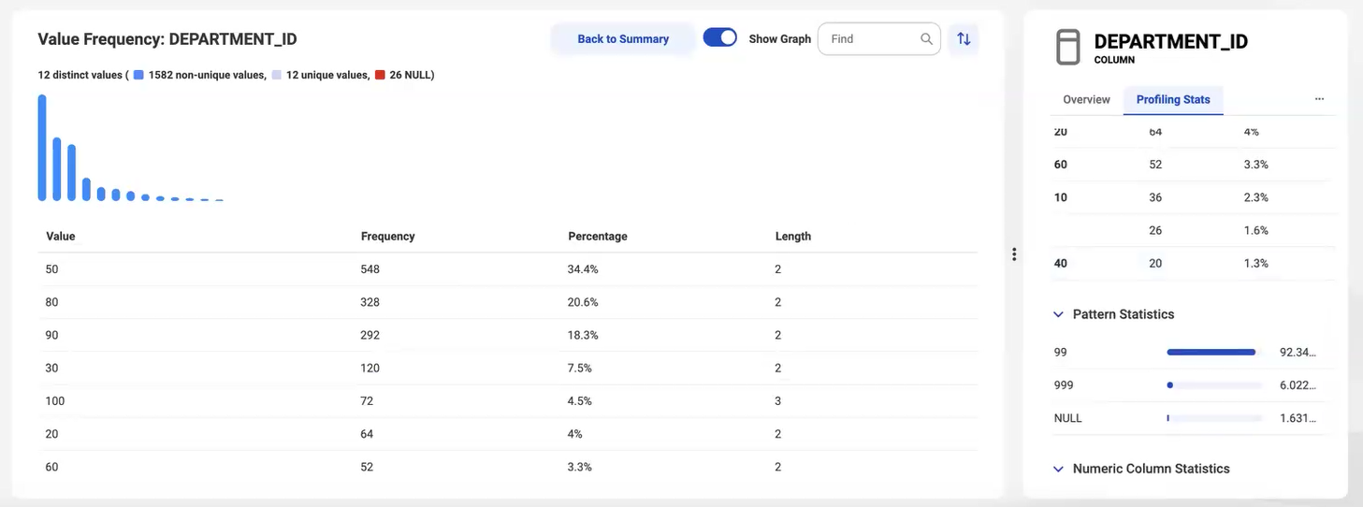This screenshot has height=507, width=1363.
Task: Click the blue non-unique values legend square
Action: [x=138, y=75]
